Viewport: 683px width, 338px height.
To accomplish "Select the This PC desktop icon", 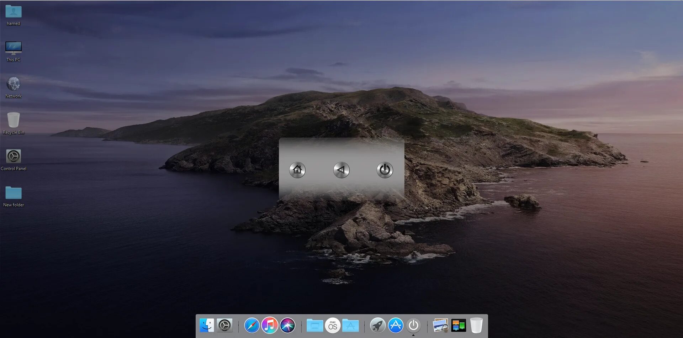I will pos(14,52).
